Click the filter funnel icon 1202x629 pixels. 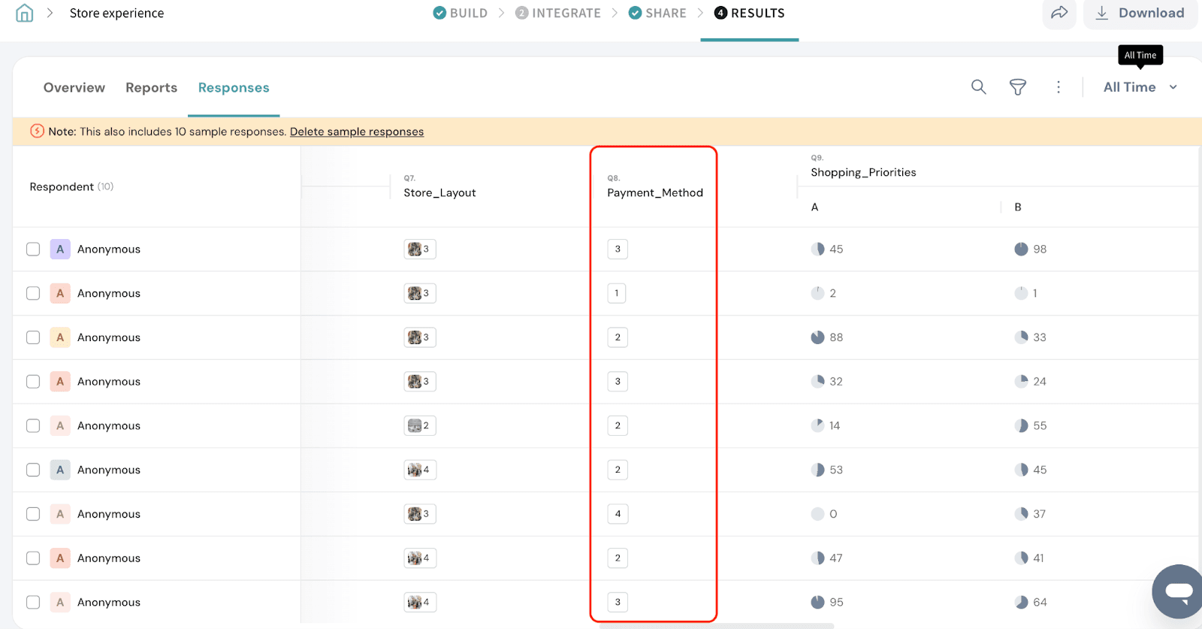tap(1017, 87)
